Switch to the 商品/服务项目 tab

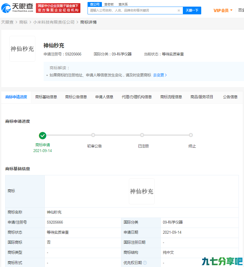(202, 97)
